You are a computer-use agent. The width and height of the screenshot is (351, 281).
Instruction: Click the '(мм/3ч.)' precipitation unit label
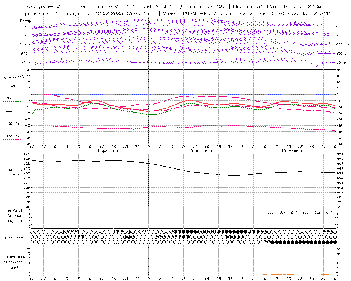coord(14,210)
